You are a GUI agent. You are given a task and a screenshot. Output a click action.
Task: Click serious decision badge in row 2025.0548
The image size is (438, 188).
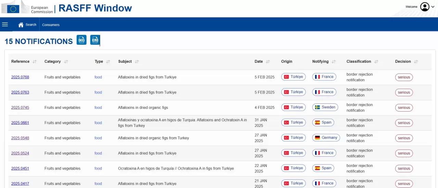pos(404,138)
